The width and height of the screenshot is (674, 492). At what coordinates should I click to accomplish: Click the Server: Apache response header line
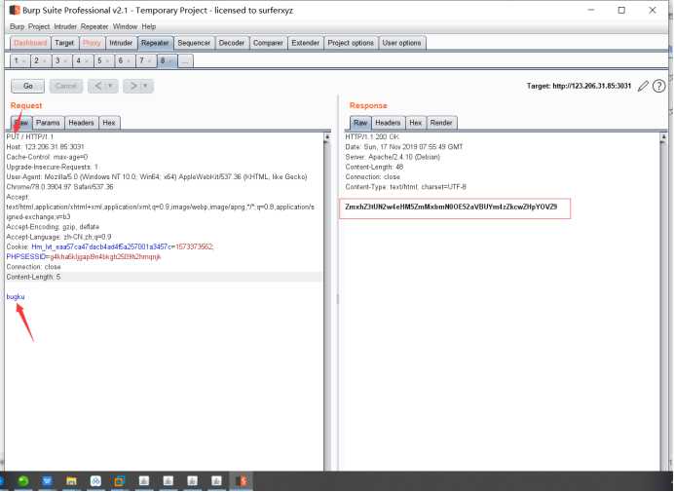coord(393,157)
